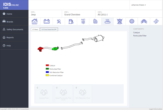Click the green particulate filter in diagram
This screenshot has height=110, width=163.
coord(55,49)
